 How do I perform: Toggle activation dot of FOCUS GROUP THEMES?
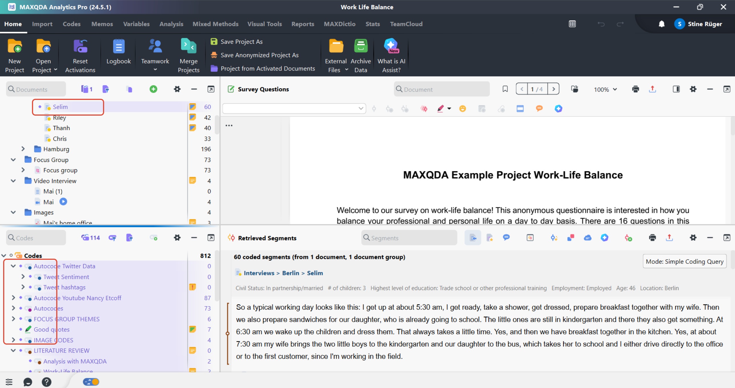tap(21, 319)
